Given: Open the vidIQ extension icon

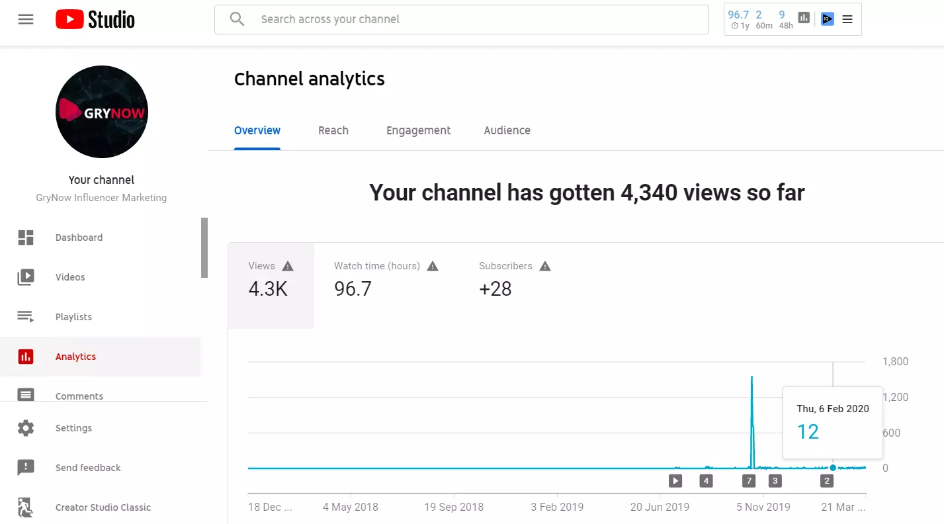Looking at the screenshot, I should tap(827, 19).
